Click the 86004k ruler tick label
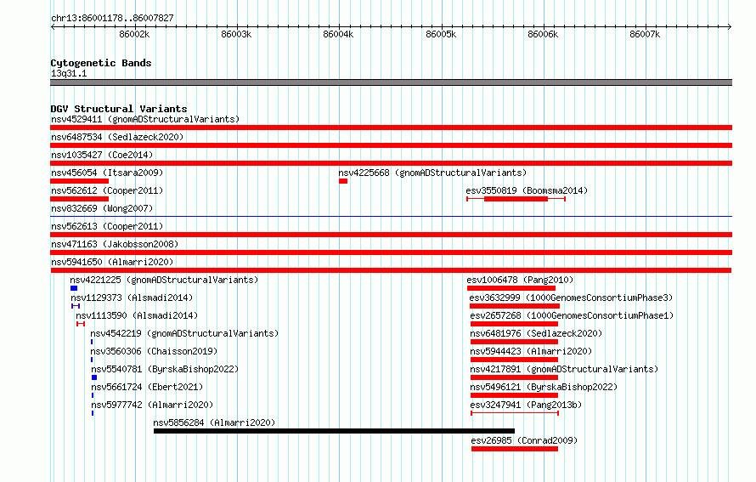756x482 pixels. pos(338,34)
